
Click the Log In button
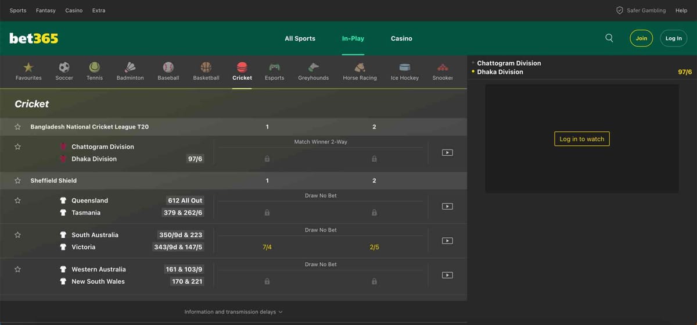(674, 38)
